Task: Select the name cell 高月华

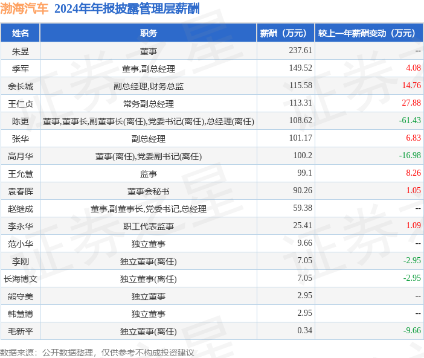Action: (21, 156)
